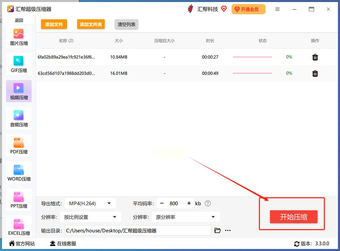340x251 pixels.
Task: Open the 音频压缩 audio compression tool
Action: point(19,118)
